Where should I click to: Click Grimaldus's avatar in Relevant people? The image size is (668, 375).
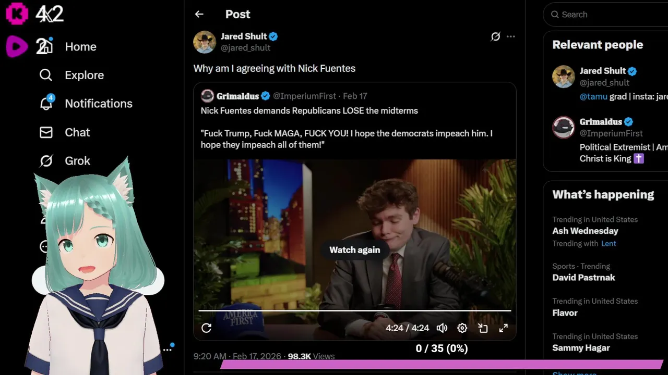tap(564, 128)
